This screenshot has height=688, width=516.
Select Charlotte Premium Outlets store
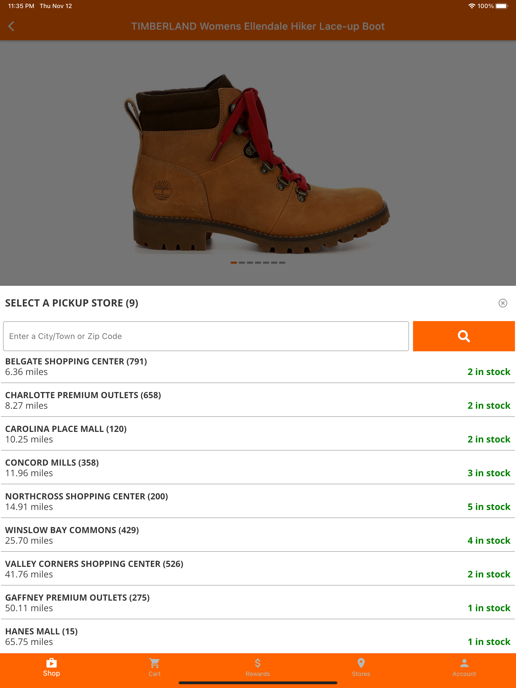pos(258,400)
